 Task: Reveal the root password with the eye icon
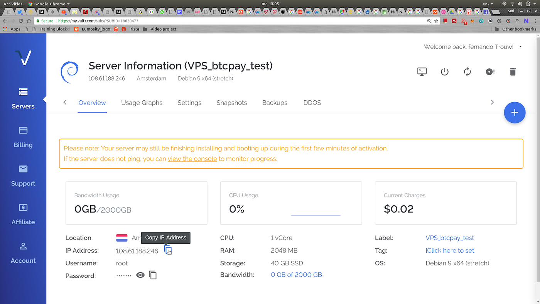point(140,275)
